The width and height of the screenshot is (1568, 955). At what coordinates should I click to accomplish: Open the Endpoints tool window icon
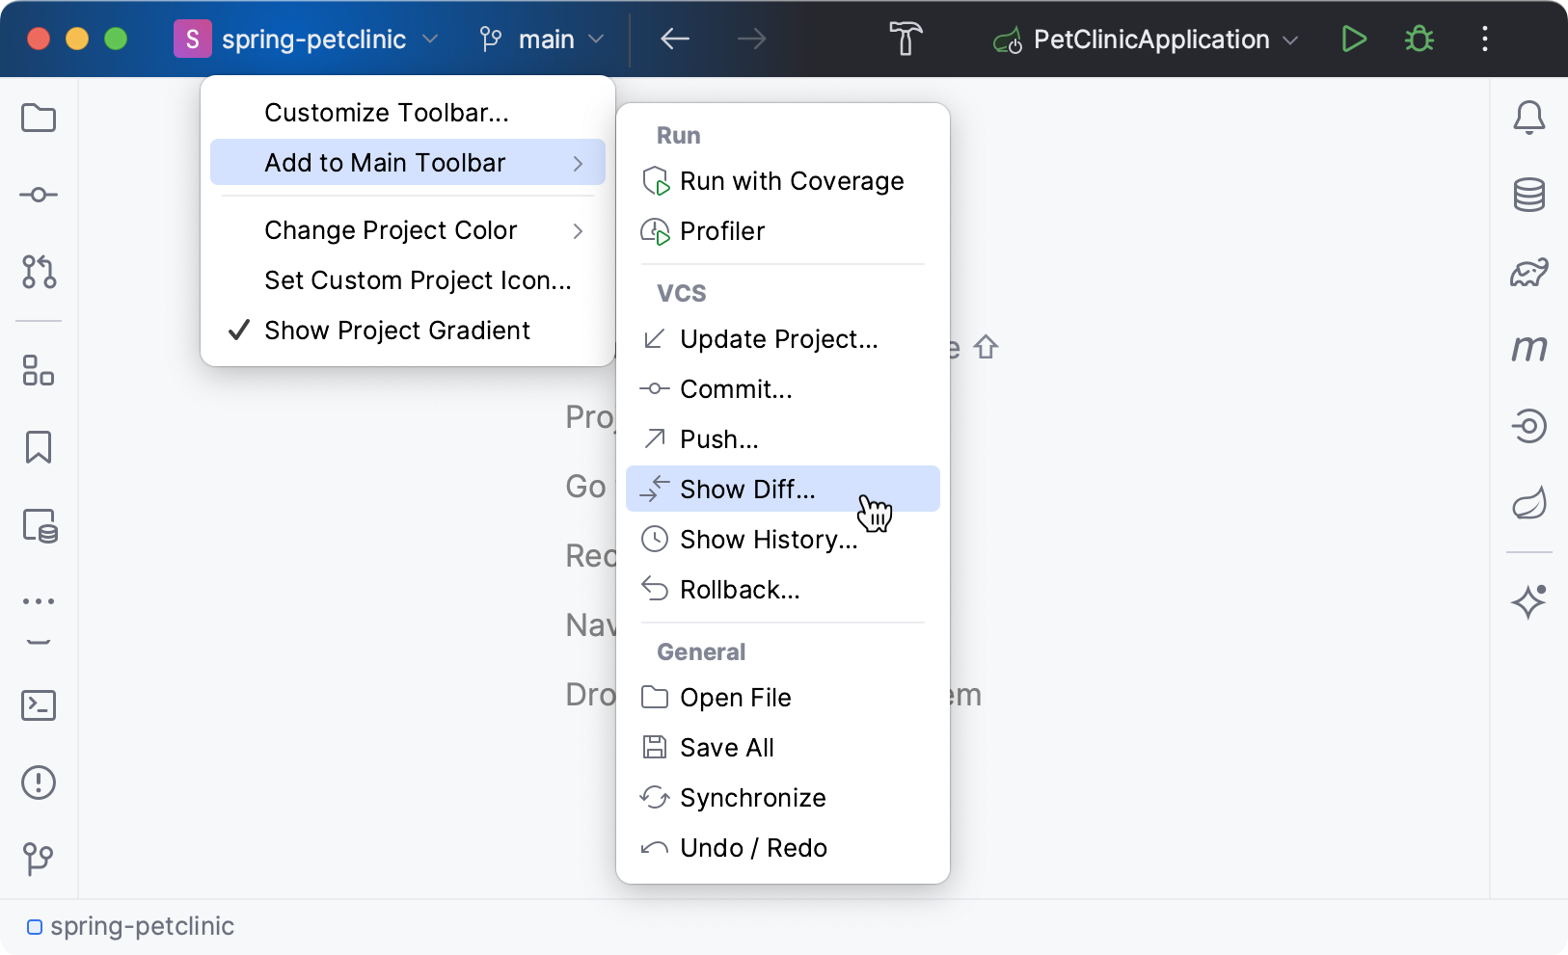(1529, 425)
